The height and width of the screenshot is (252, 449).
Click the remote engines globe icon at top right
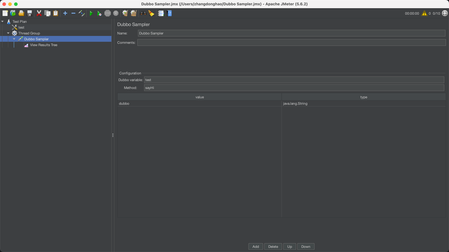pos(445,13)
